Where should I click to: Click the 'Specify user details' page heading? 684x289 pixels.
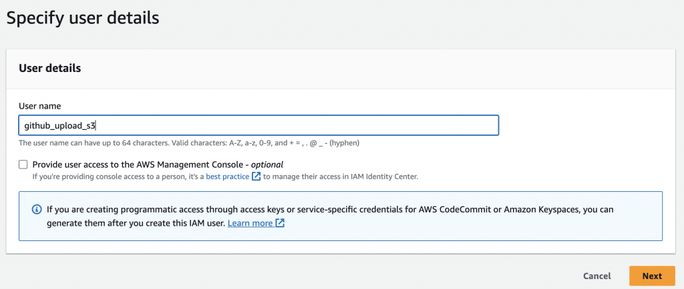[83, 17]
